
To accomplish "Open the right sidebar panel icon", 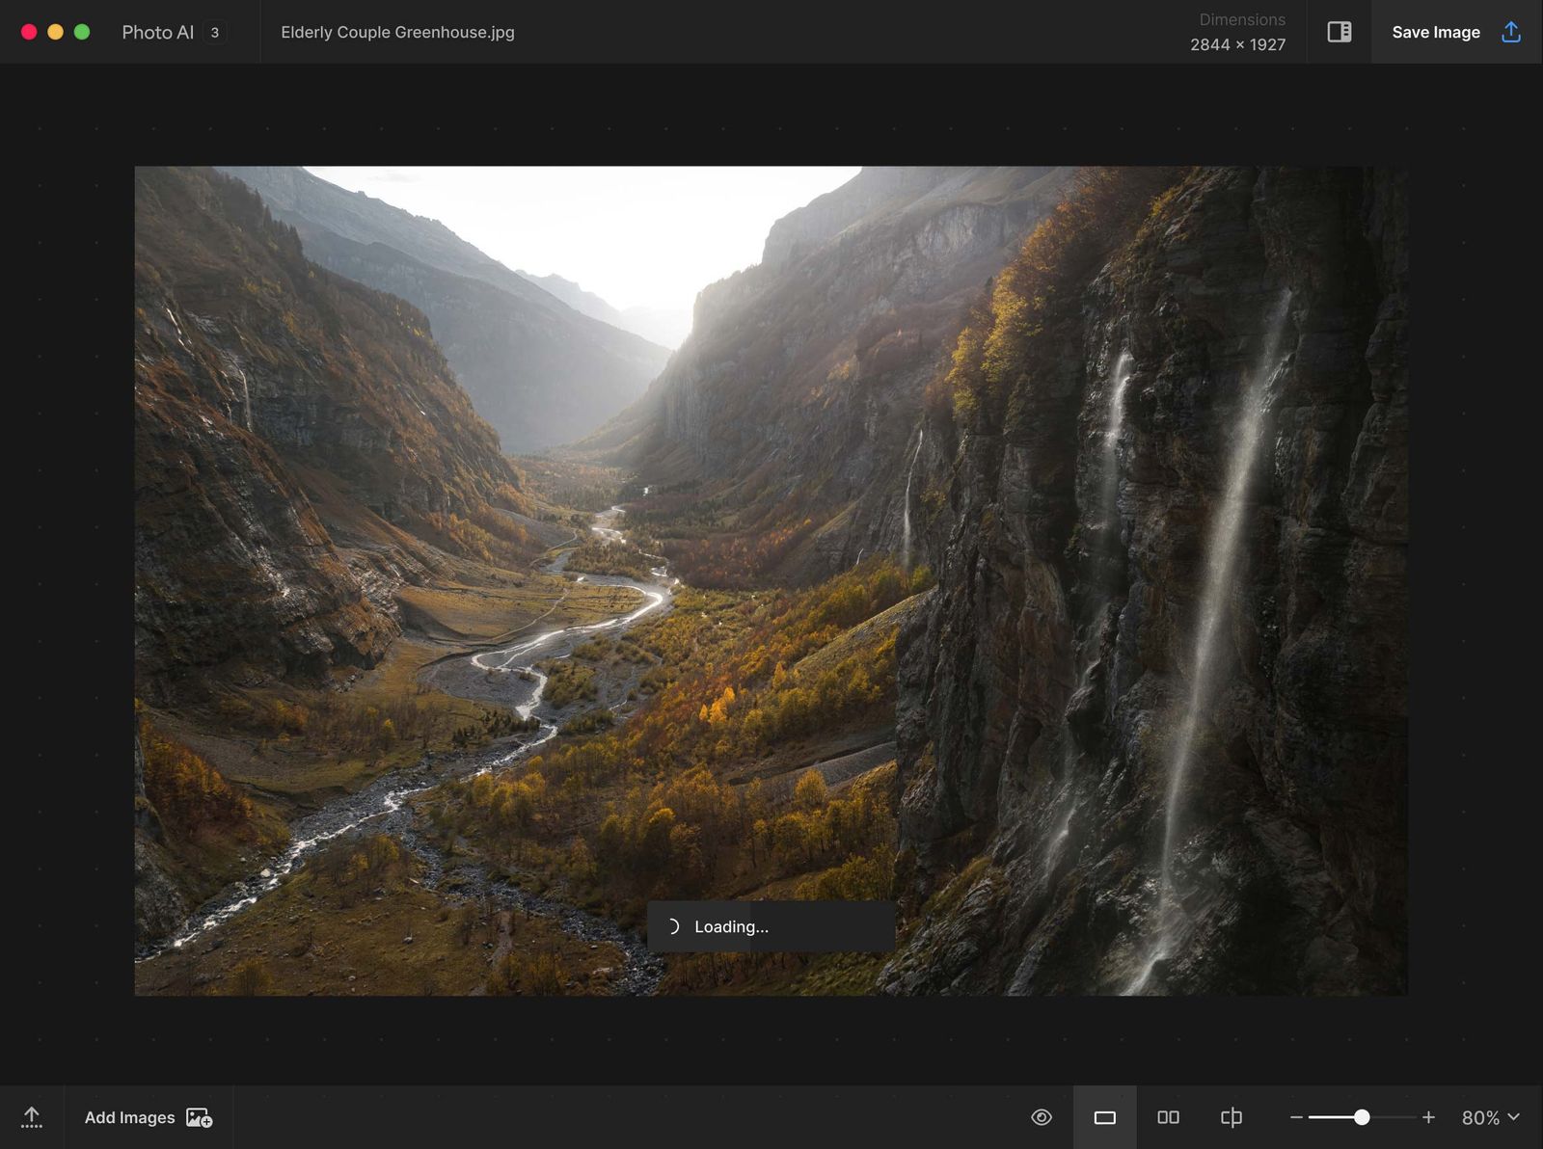I will [1340, 31].
